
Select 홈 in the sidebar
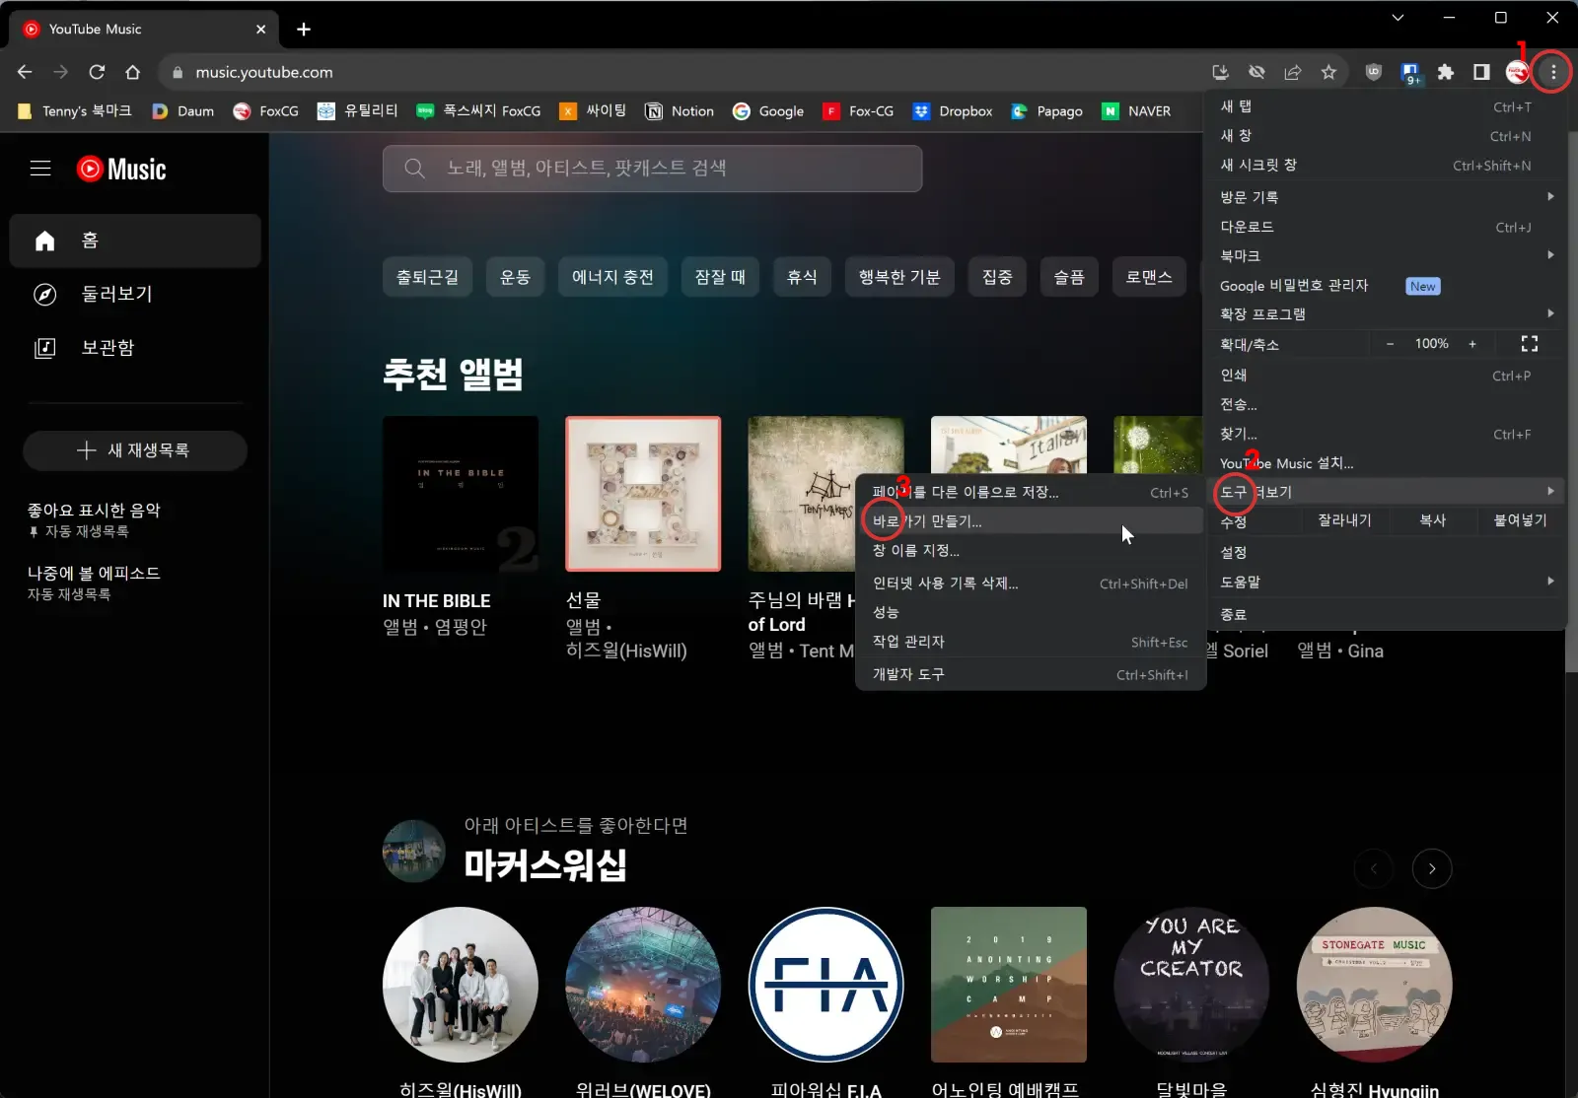(135, 240)
